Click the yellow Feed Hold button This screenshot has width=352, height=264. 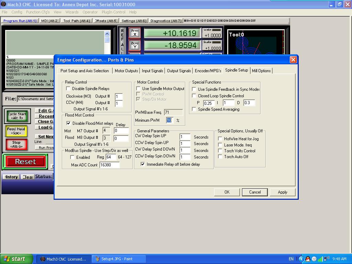(x=16, y=131)
